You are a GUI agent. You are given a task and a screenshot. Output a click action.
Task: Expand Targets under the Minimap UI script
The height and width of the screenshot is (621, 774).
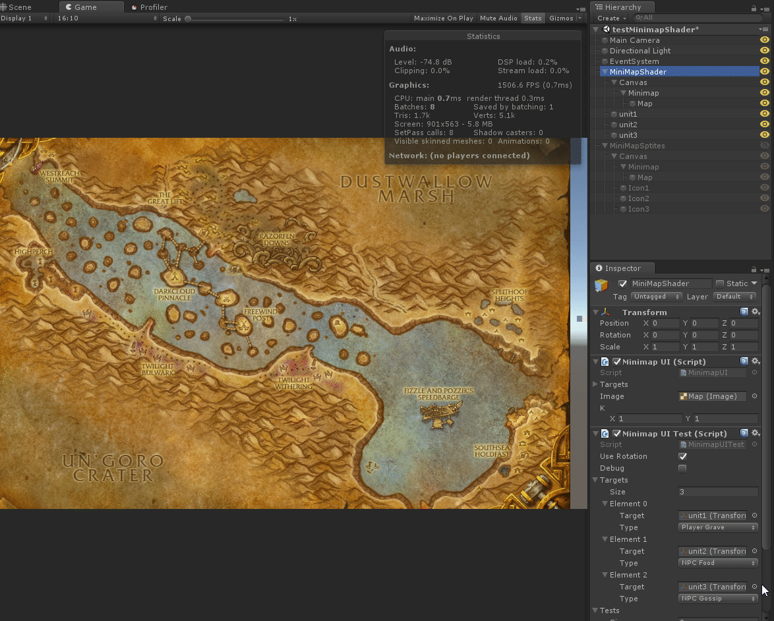[x=595, y=384]
